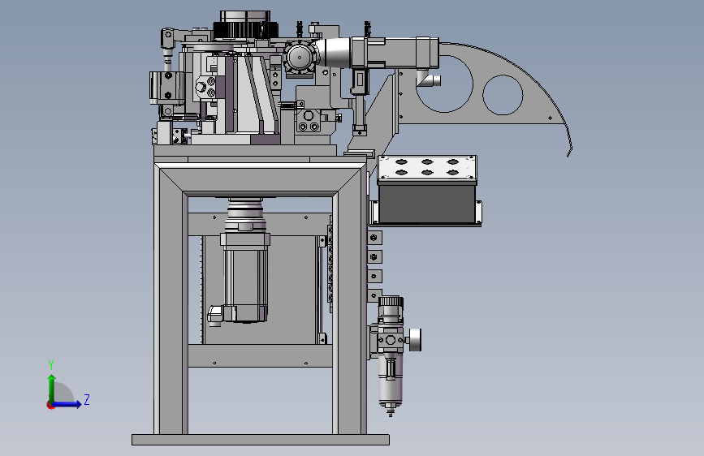Click the red X axis dot of the triad
This screenshot has height=456, width=704.
(50, 405)
